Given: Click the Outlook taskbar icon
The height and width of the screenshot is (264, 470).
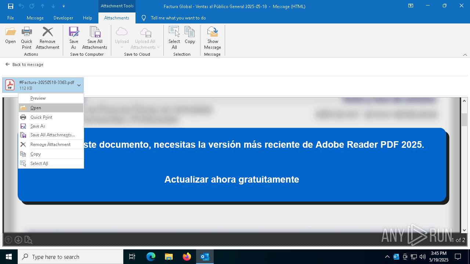Looking at the screenshot, I should pyautogui.click(x=205, y=257).
